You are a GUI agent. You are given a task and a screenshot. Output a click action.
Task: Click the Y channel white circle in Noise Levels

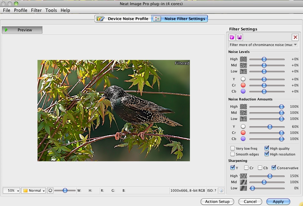point(243,79)
